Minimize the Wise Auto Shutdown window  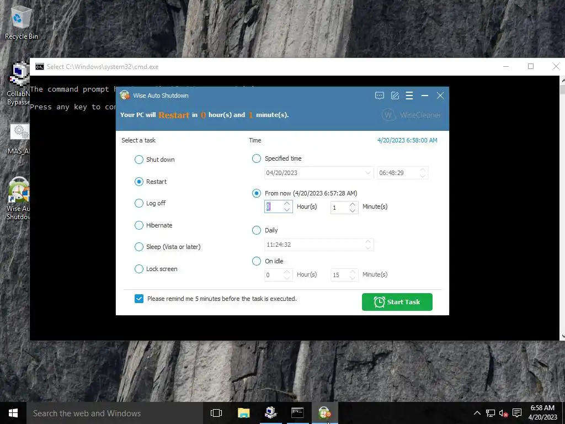[x=425, y=96]
